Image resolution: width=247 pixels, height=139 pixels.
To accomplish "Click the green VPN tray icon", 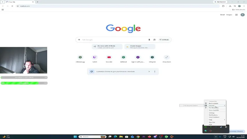I will [206, 127].
